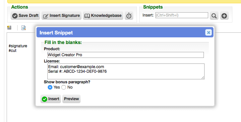Click the green Insert button
The height and width of the screenshot is (122, 241).
(x=51, y=99)
